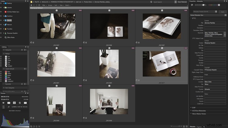Expand the Libraries folder tree node

pos(3,8)
